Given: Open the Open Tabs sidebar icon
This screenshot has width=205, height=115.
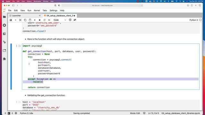Looking at the screenshot, I should [4, 50].
